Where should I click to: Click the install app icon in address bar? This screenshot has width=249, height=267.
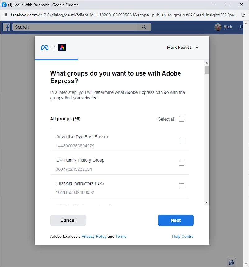pyautogui.click(x=243, y=15)
